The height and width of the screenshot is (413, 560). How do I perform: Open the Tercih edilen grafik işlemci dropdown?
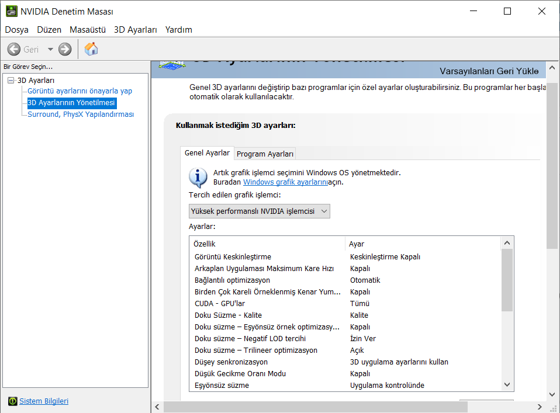click(x=260, y=211)
